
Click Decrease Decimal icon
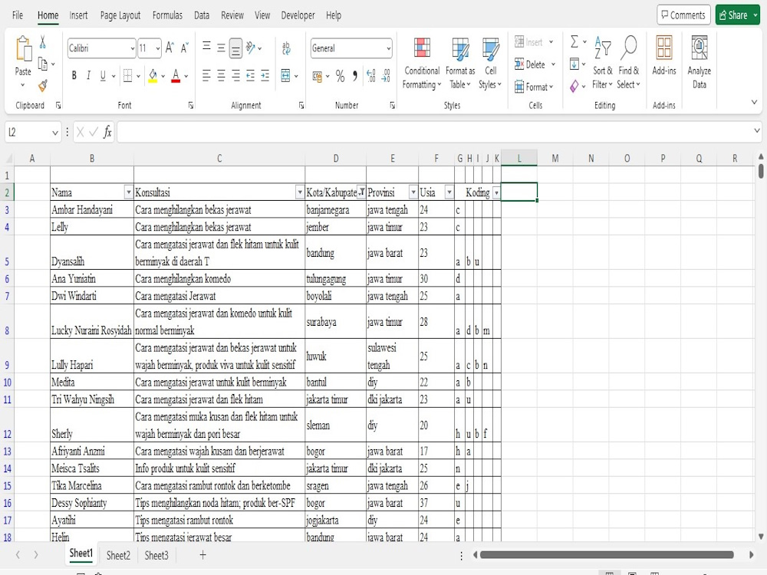point(386,76)
